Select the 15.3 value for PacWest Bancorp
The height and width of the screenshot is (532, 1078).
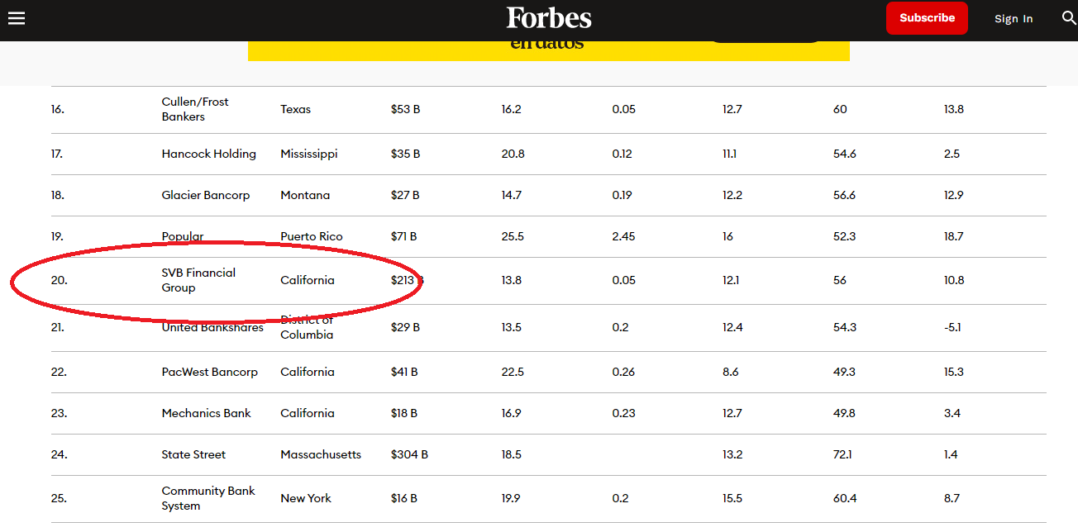point(954,372)
